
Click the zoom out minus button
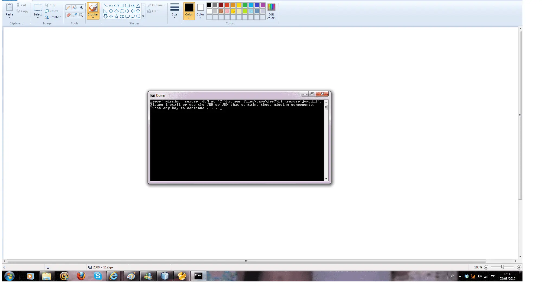[486, 267]
